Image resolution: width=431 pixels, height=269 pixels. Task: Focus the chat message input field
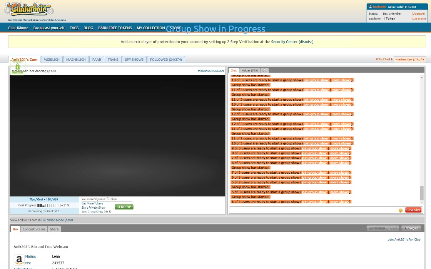[x=313, y=210]
